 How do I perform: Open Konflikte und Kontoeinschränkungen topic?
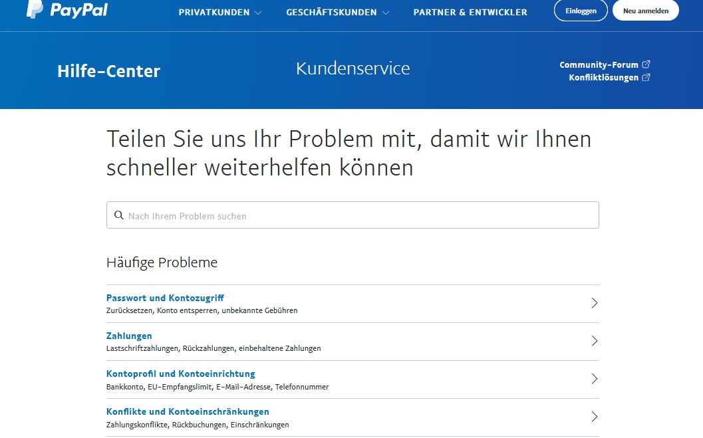[x=188, y=411]
